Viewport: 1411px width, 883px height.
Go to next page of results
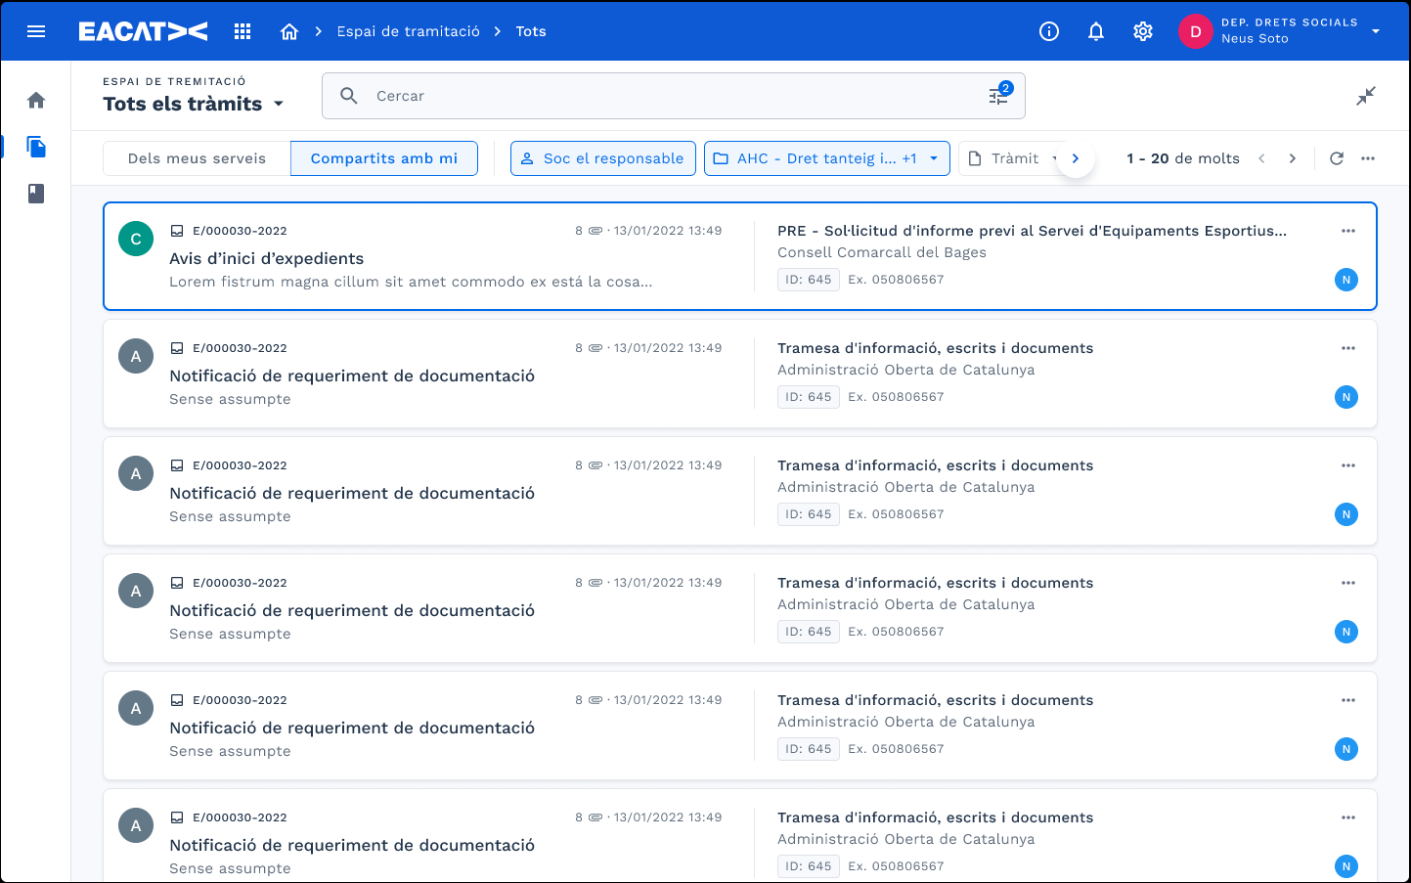pyautogui.click(x=1293, y=158)
